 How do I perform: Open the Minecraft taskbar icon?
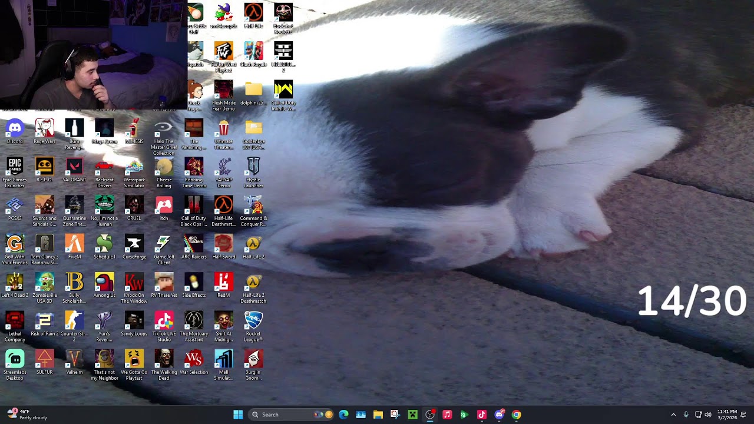pos(413,415)
